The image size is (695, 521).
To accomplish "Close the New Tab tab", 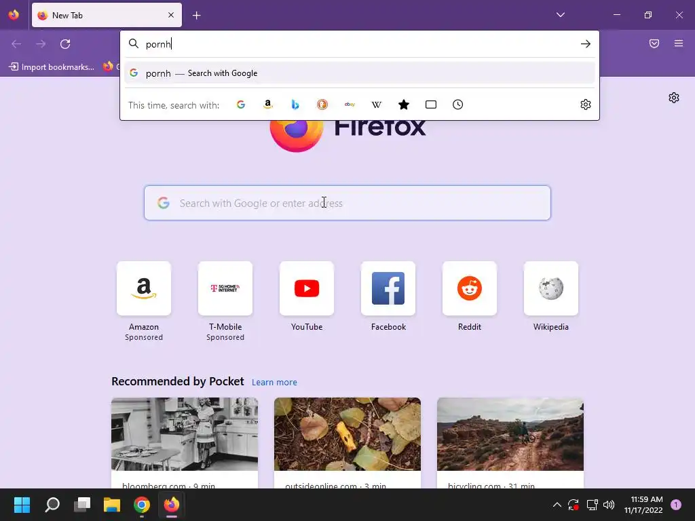I will click(171, 15).
